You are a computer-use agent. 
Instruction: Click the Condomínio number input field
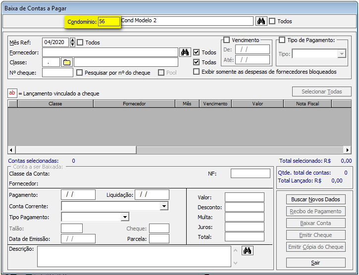click(x=109, y=21)
